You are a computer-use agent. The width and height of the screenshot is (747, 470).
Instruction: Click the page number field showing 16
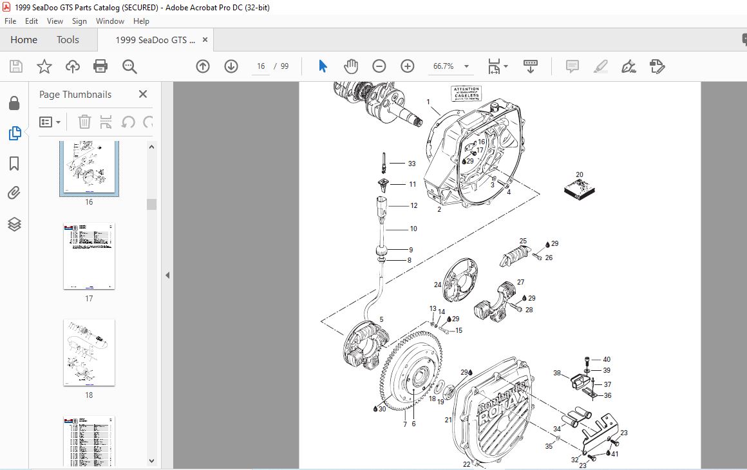261,66
